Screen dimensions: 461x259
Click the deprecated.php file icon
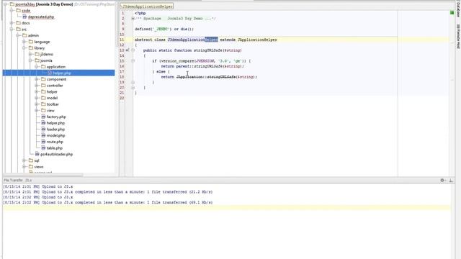tap(24, 17)
